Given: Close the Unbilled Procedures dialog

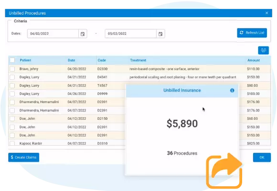Looking at the screenshot, I should click(267, 13).
